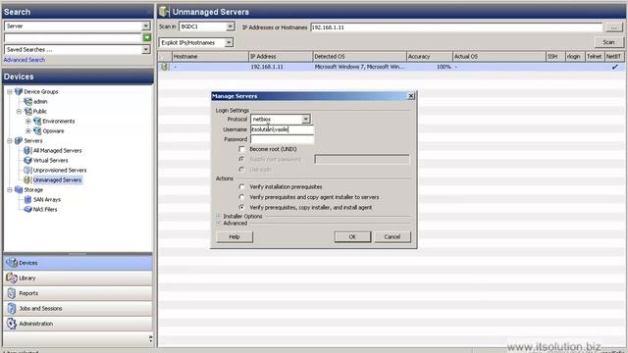Sort by the Hostname column header

click(210, 57)
